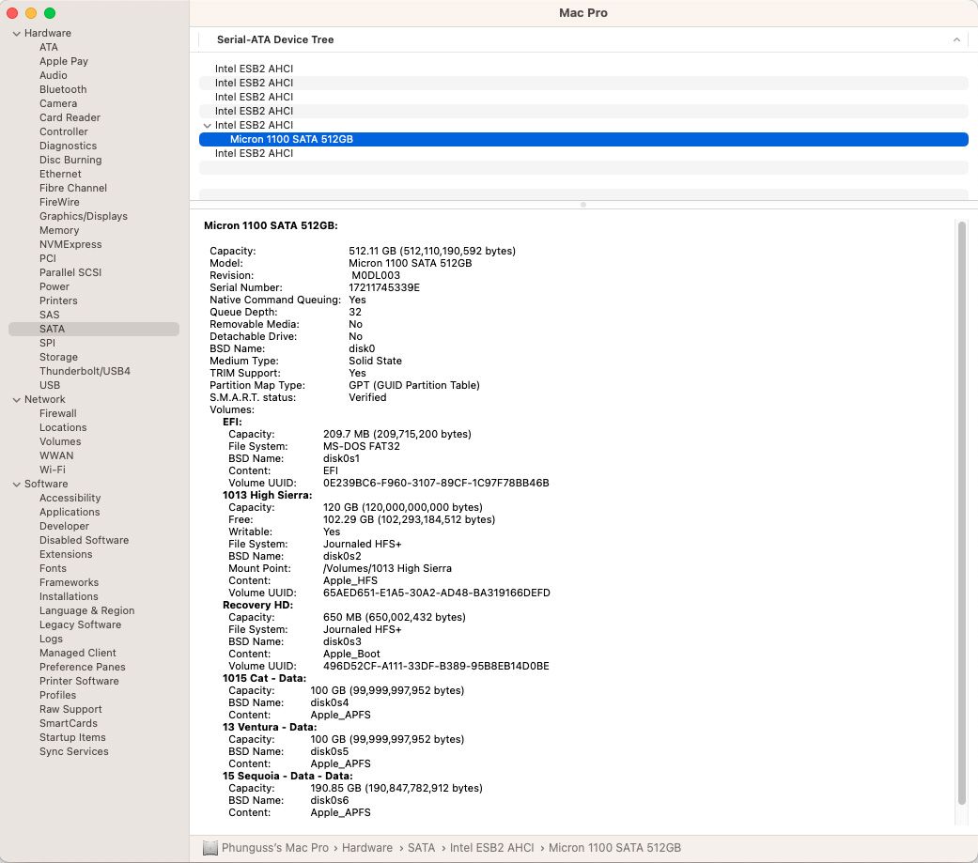Open Fibre Channel in the sidebar
This screenshot has width=978, height=863.
coord(73,188)
